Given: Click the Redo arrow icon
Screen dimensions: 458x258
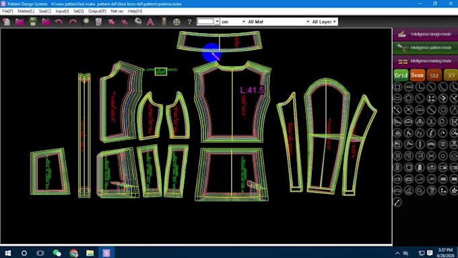Looking at the screenshot, I should point(73,22).
